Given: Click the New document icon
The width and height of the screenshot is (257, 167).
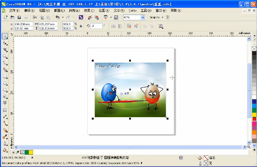Looking at the screenshot, I should [x=6, y=17].
